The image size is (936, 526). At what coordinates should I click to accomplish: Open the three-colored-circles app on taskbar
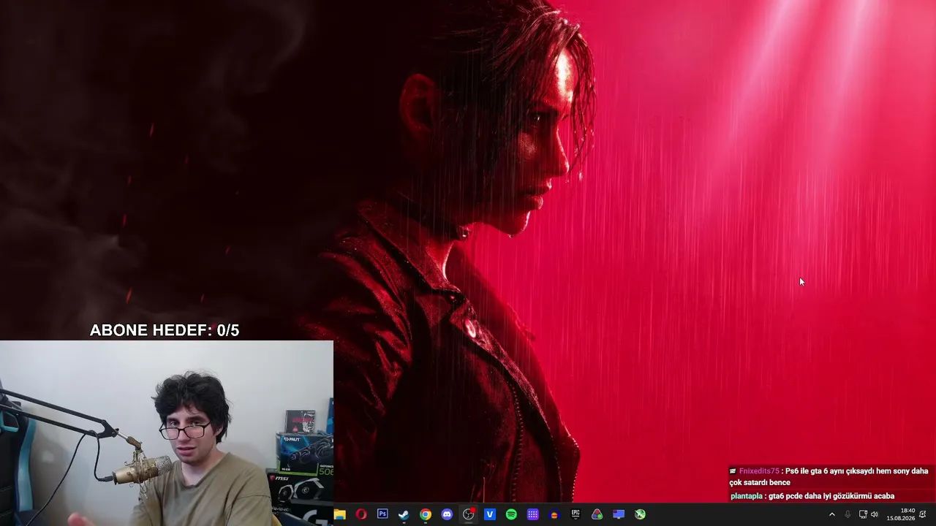tap(597, 514)
